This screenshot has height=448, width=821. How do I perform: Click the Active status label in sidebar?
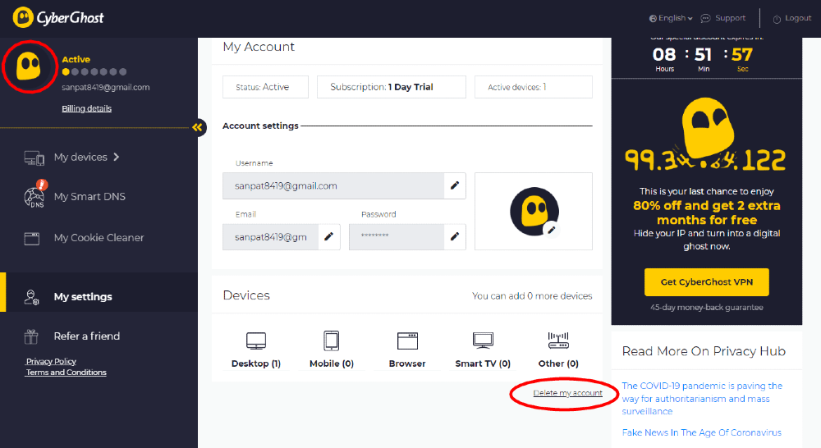[x=76, y=59]
